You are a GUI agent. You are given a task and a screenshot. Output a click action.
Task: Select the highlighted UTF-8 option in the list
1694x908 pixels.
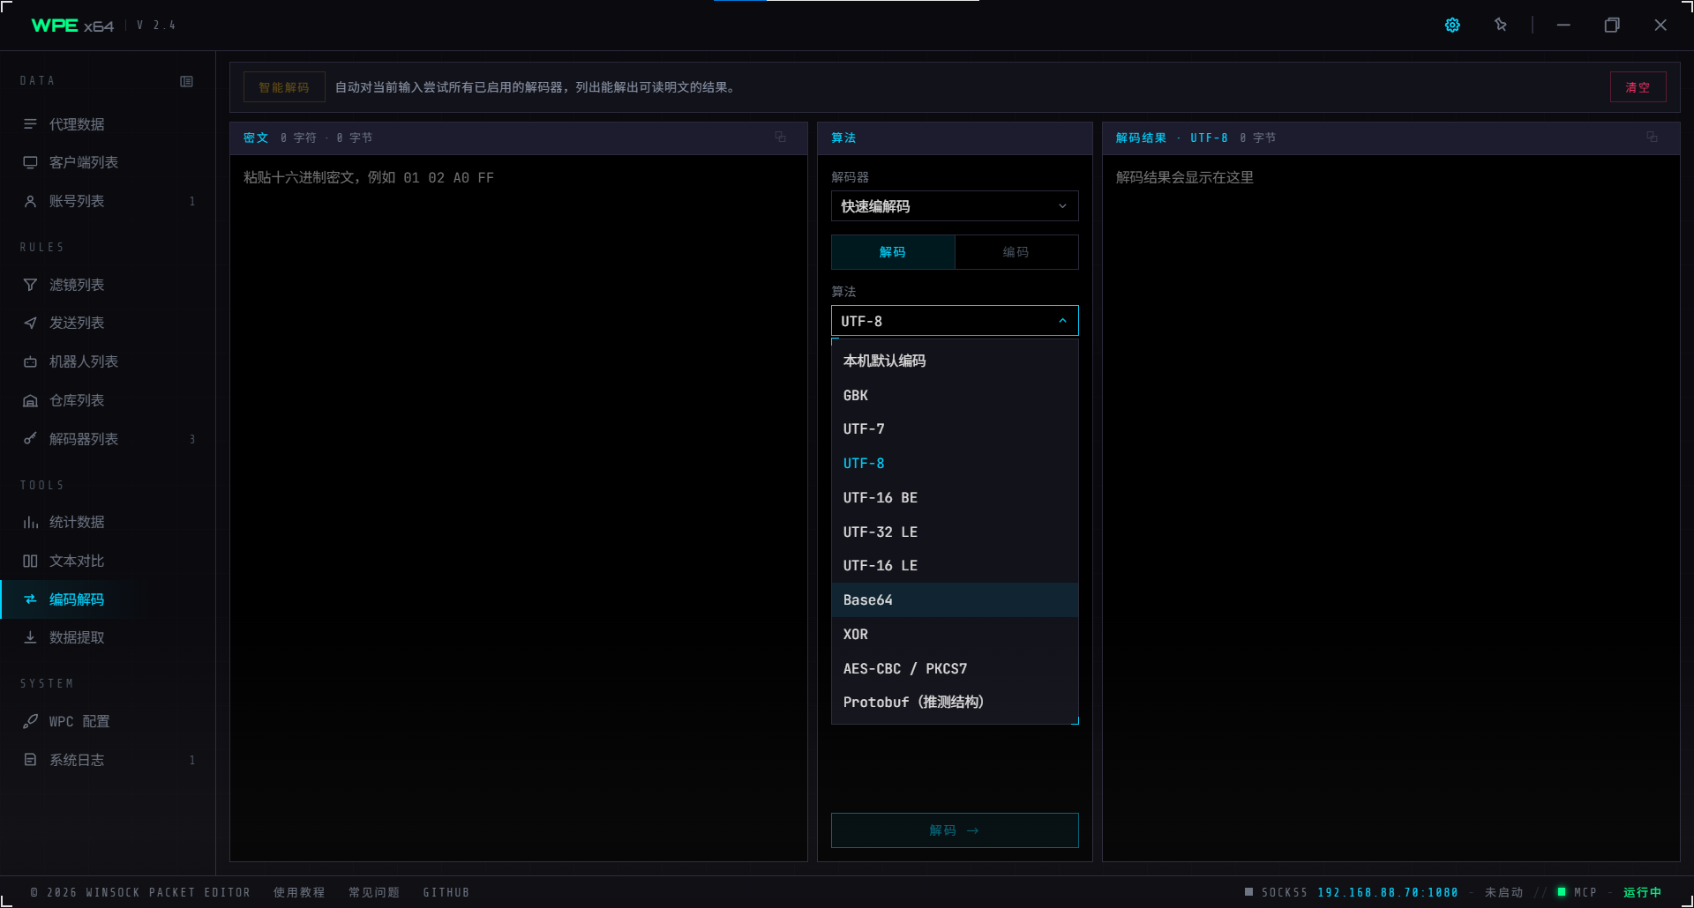pyautogui.click(x=955, y=464)
